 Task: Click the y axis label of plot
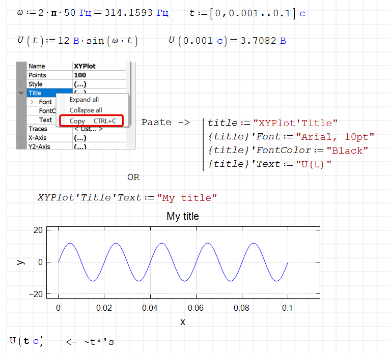coord(20,262)
